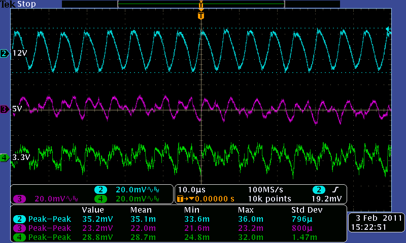Click the 0.00000 s trigger delay value
This screenshot has height=243, width=406.
tap(215, 199)
